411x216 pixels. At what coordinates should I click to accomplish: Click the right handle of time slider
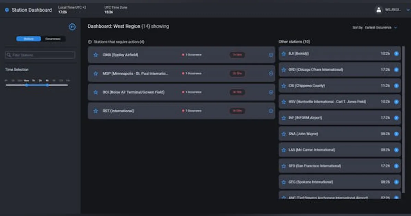tap(47, 85)
